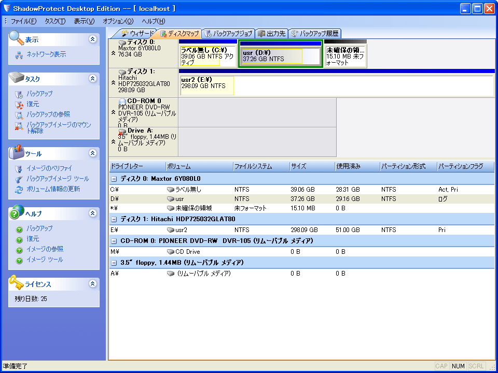The width and height of the screenshot is (498, 373).
Task: Switch to the バックアップ履歴 tab
Action: pos(316,33)
